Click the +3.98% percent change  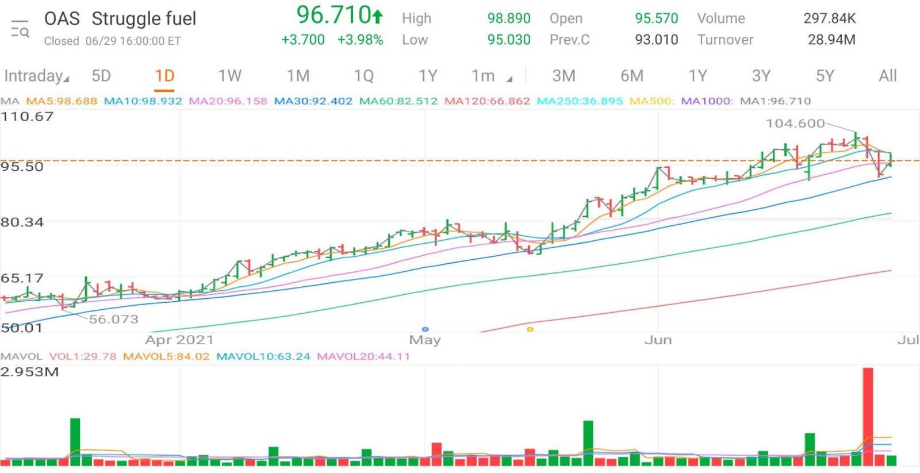361,40
